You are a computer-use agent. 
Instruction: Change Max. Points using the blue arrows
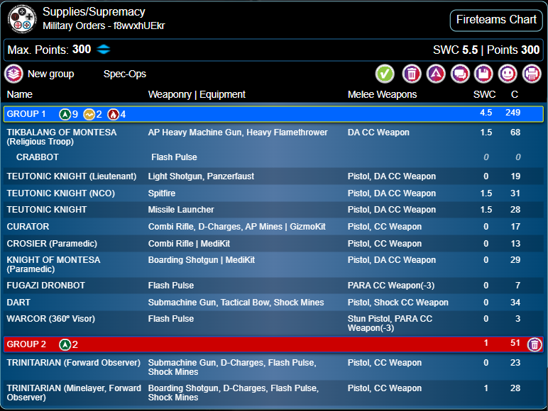coord(104,50)
